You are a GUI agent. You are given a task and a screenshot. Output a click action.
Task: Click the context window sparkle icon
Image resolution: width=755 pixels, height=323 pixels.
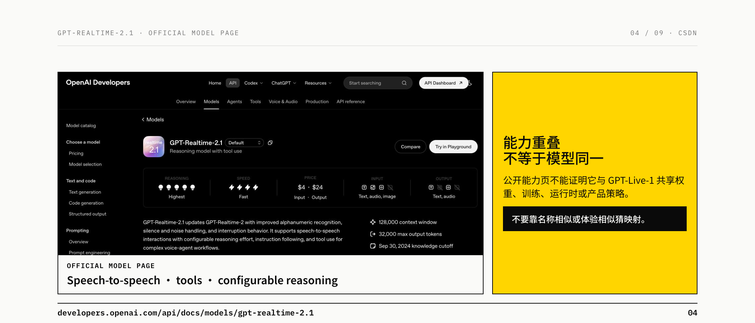tap(373, 222)
